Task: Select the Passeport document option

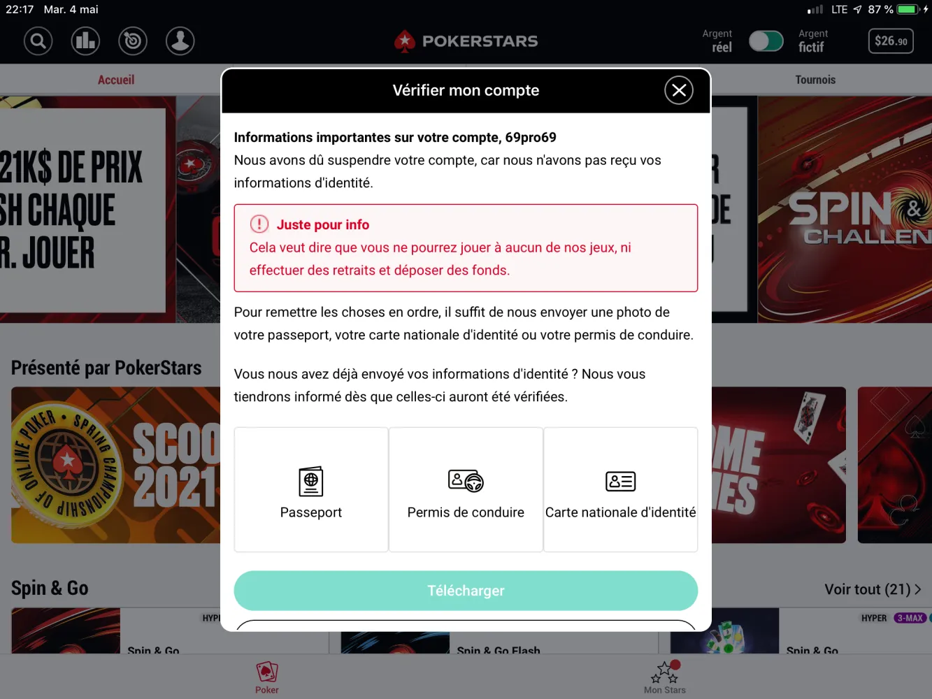Action: (x=311, y=490)
